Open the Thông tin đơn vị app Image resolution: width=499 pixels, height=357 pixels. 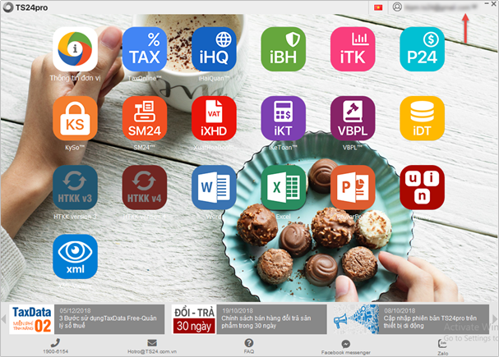tap(75, 49)
